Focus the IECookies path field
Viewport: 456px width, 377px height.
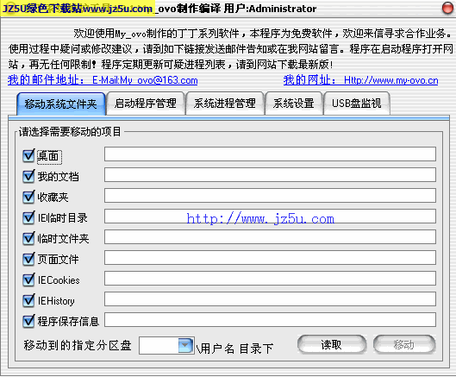click(270, 279)
